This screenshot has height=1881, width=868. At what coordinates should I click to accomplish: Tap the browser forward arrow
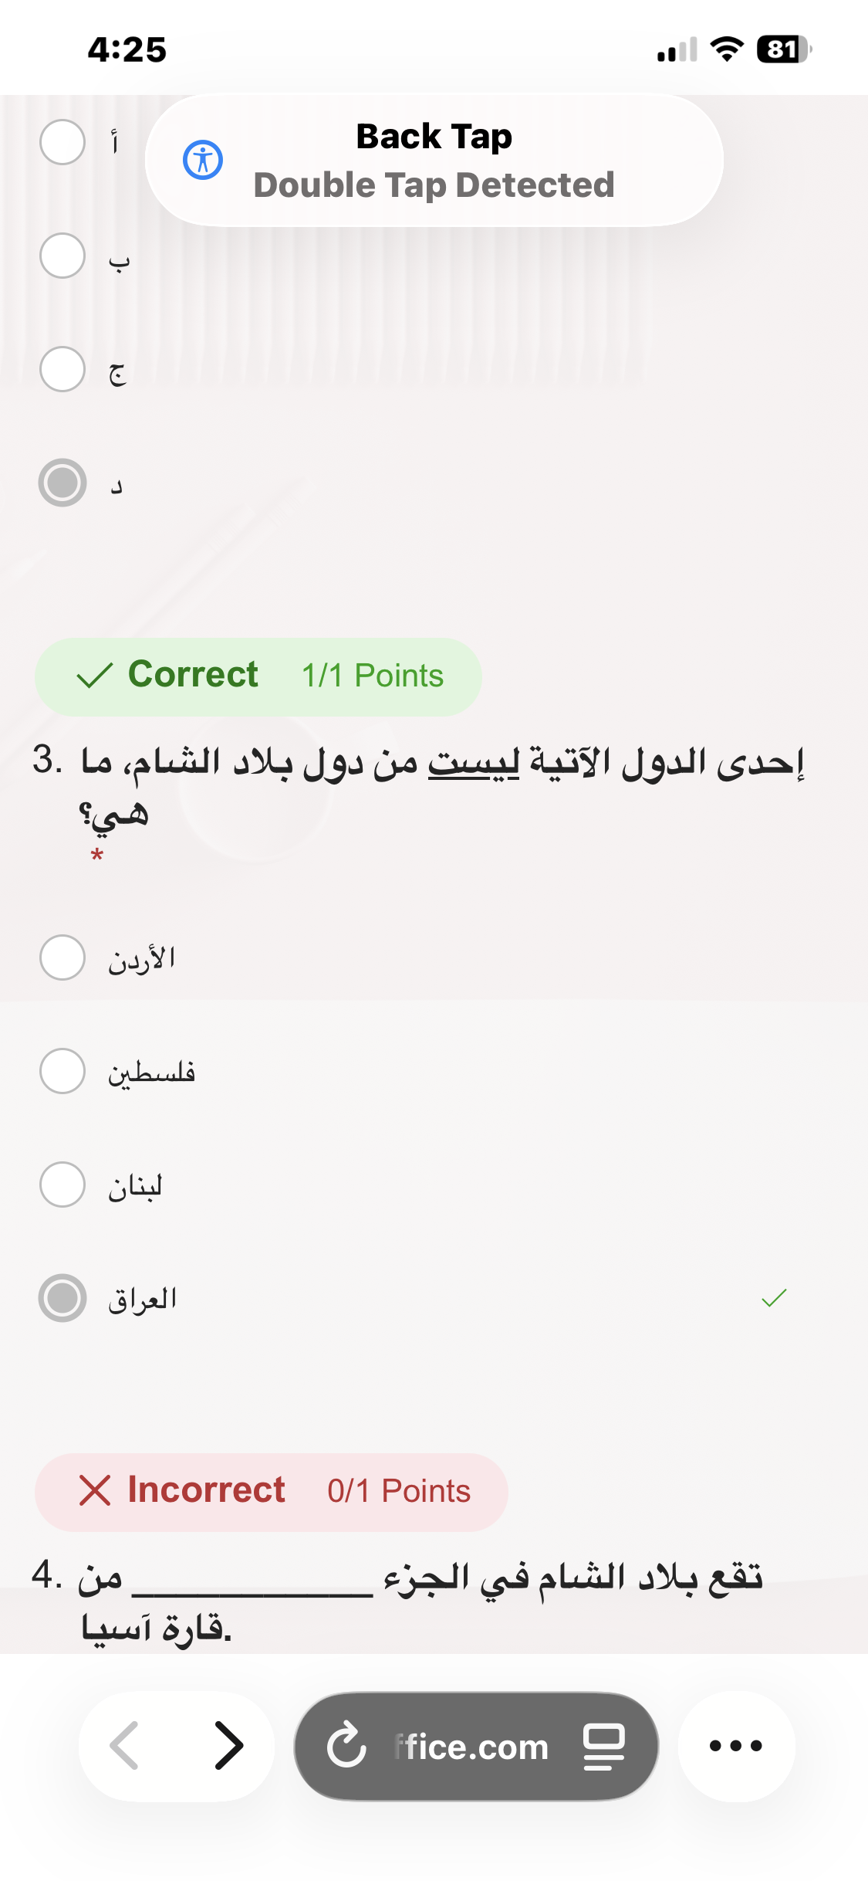[228, 1745]
